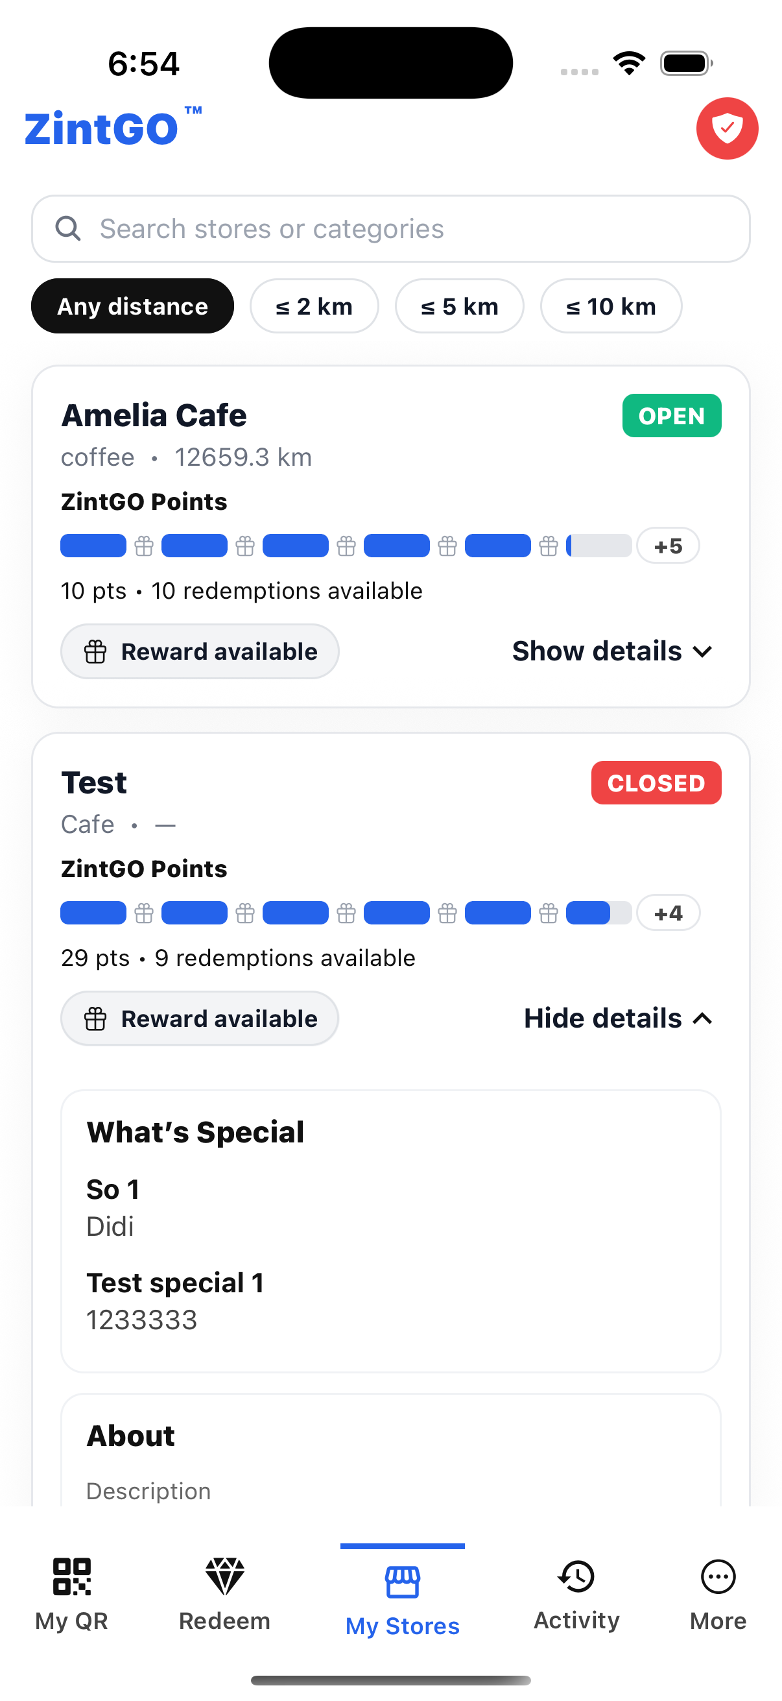Collapse Hide details for Test store

click(x=618, y=1019)
